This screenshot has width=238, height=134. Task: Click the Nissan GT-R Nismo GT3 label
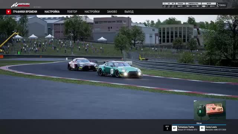coord(187,130)
